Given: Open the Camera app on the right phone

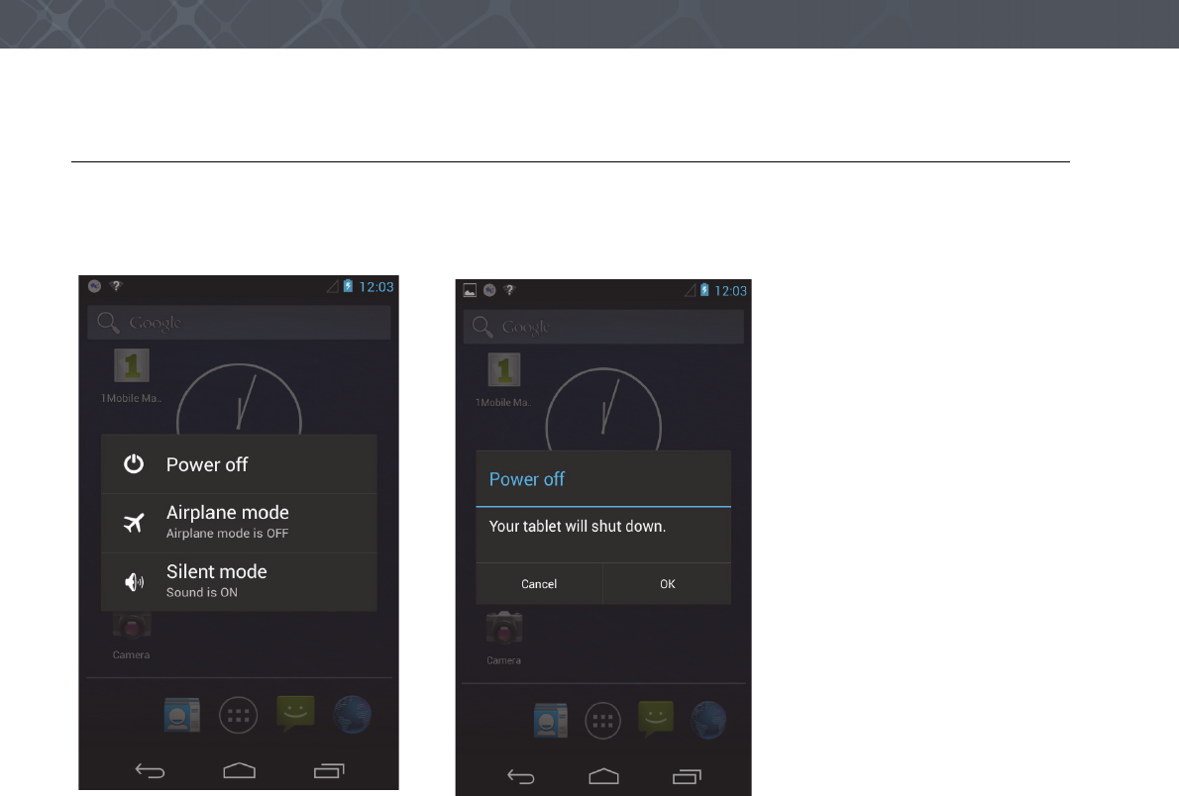Looking at the screenshot, I should pos(503,638).
